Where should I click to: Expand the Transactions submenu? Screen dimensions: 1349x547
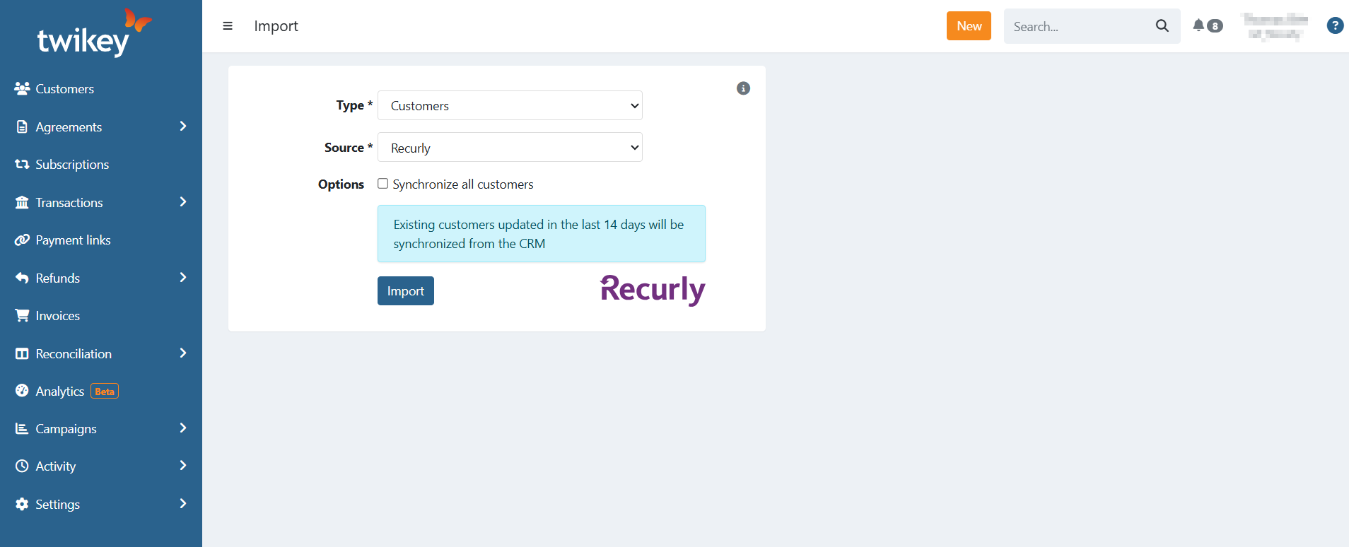183,202
